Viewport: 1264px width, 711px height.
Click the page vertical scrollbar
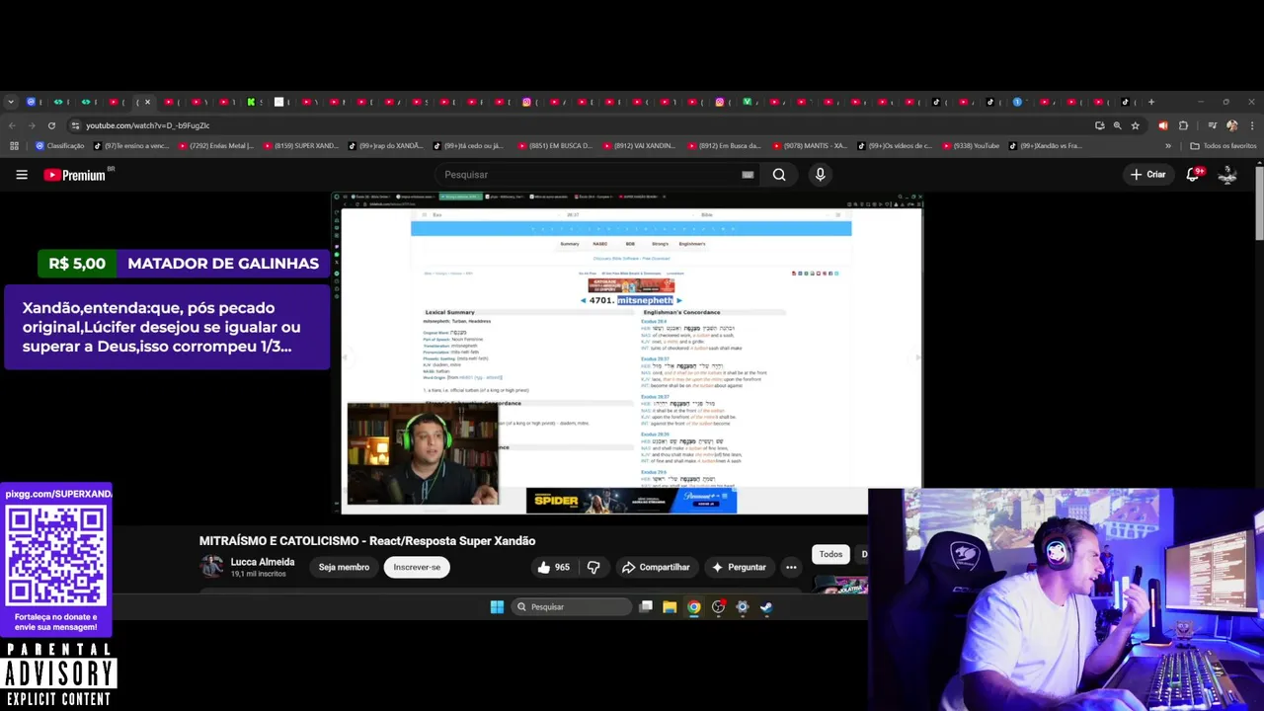pyautogui.click(x=1259, y=202)
